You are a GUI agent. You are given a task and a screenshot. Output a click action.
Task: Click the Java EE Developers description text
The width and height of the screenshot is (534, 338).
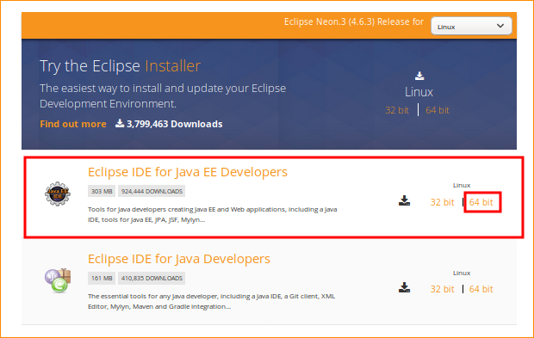212,214
